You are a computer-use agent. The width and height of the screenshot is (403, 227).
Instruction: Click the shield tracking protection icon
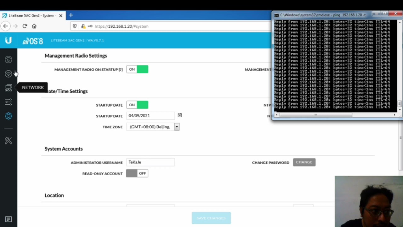coord(75,26)
